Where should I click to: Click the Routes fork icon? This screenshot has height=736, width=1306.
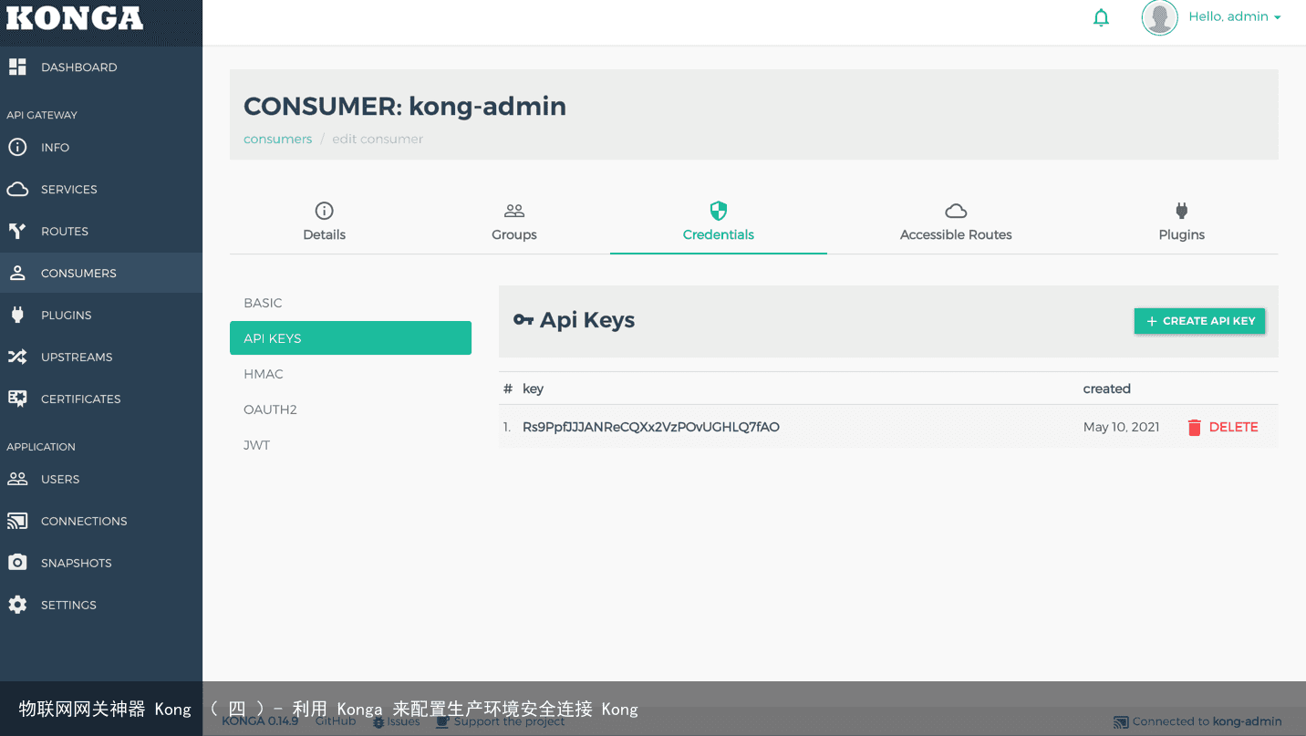point(17,231)
